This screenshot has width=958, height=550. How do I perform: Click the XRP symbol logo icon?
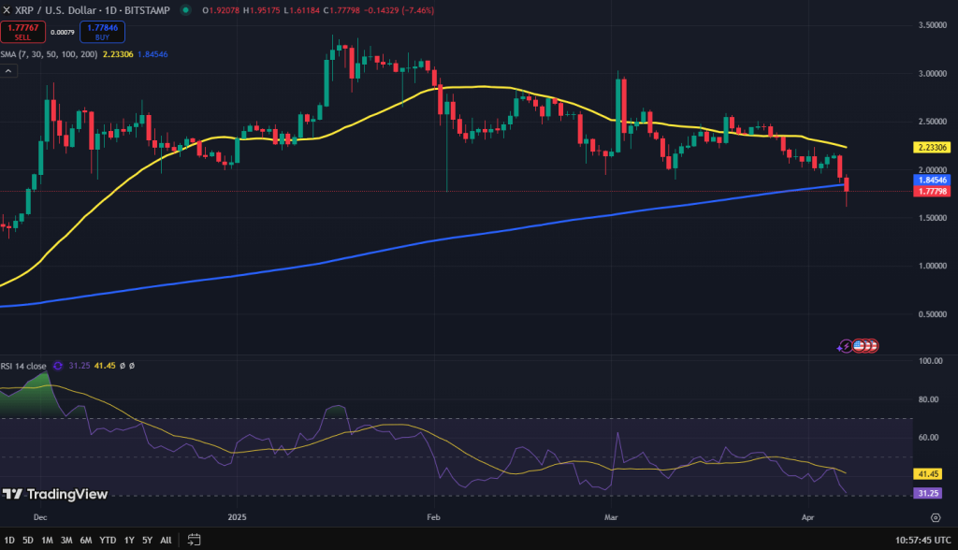click(7, 10)
